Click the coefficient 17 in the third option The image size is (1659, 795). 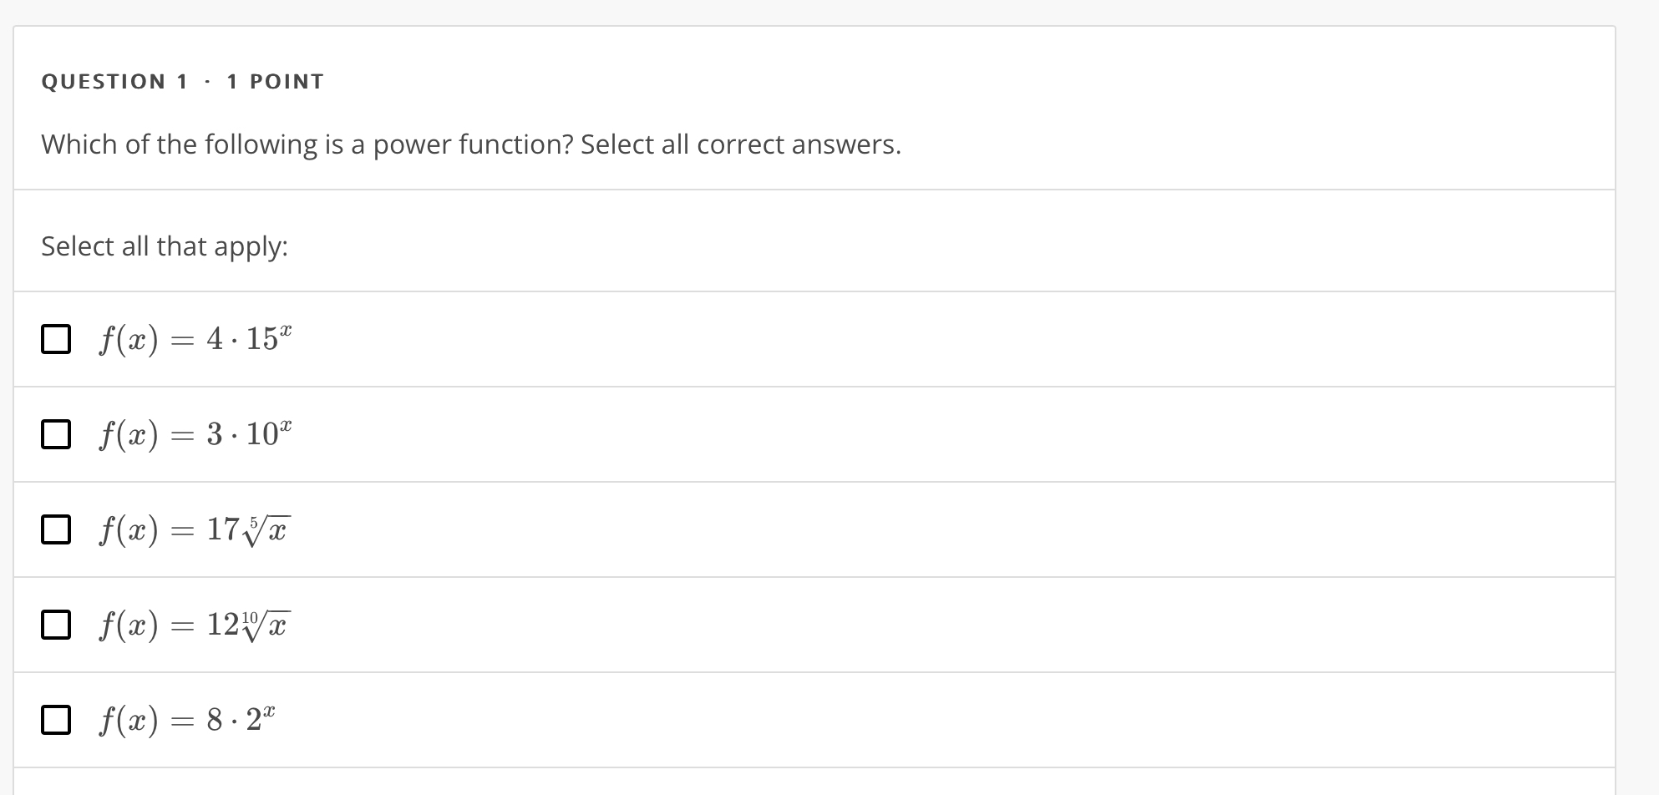tap(223, 529)
